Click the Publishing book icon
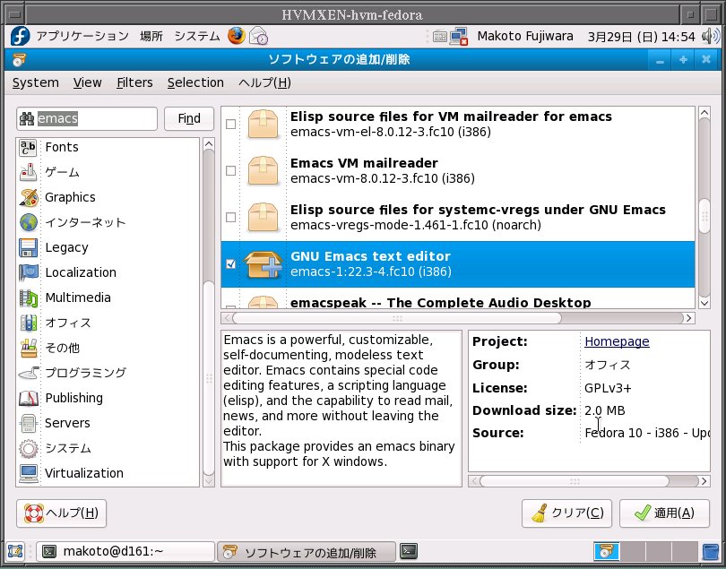 tap(29, 398)
